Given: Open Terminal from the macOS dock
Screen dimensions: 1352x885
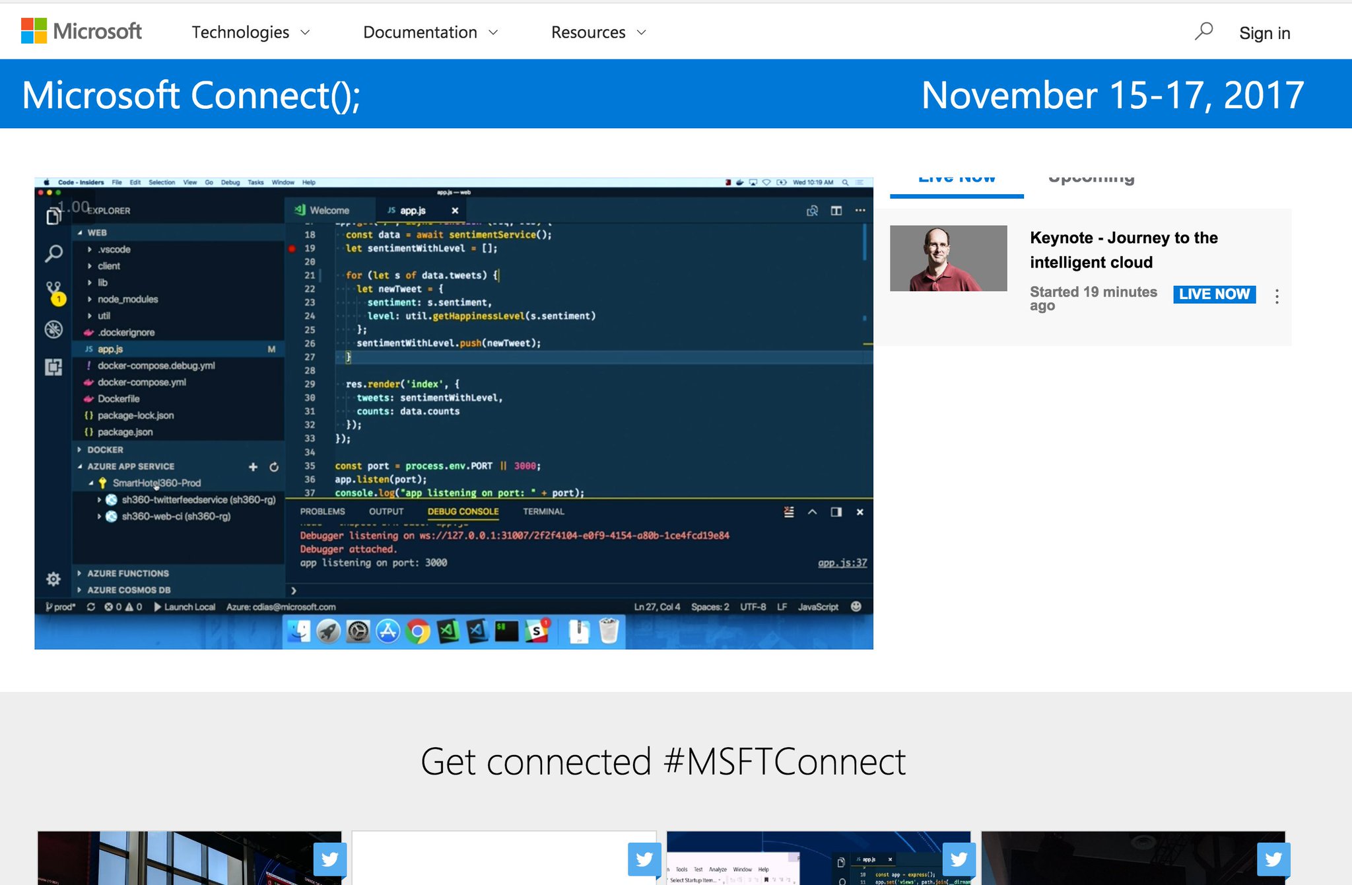Looking at the screenshot, I should (507, 632).
